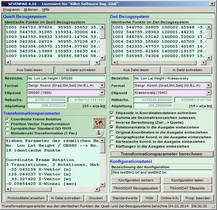Click source horizontal scrollbar thumb
The height and width of the screenshot is (210, 217).
50,63
